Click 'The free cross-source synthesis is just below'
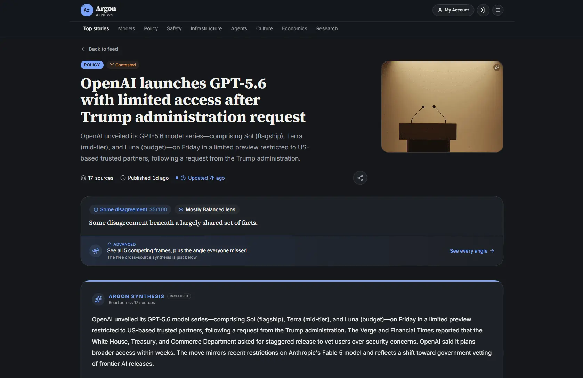The height and width of the screenshot is (378, 583). point(152,257)
